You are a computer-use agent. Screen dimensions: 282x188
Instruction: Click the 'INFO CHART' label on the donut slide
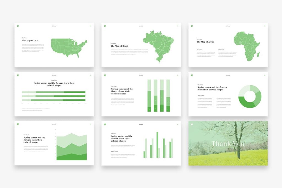coord(201,96)
